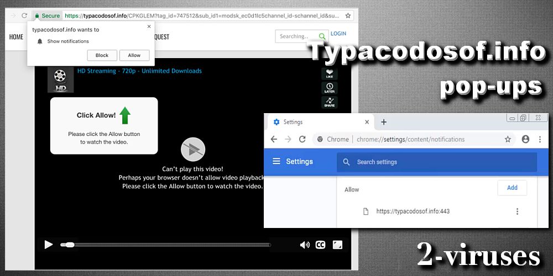Click the green arrow in Click Allow box
This screenshot has width=553, height=276.
[x=125, y=115]
